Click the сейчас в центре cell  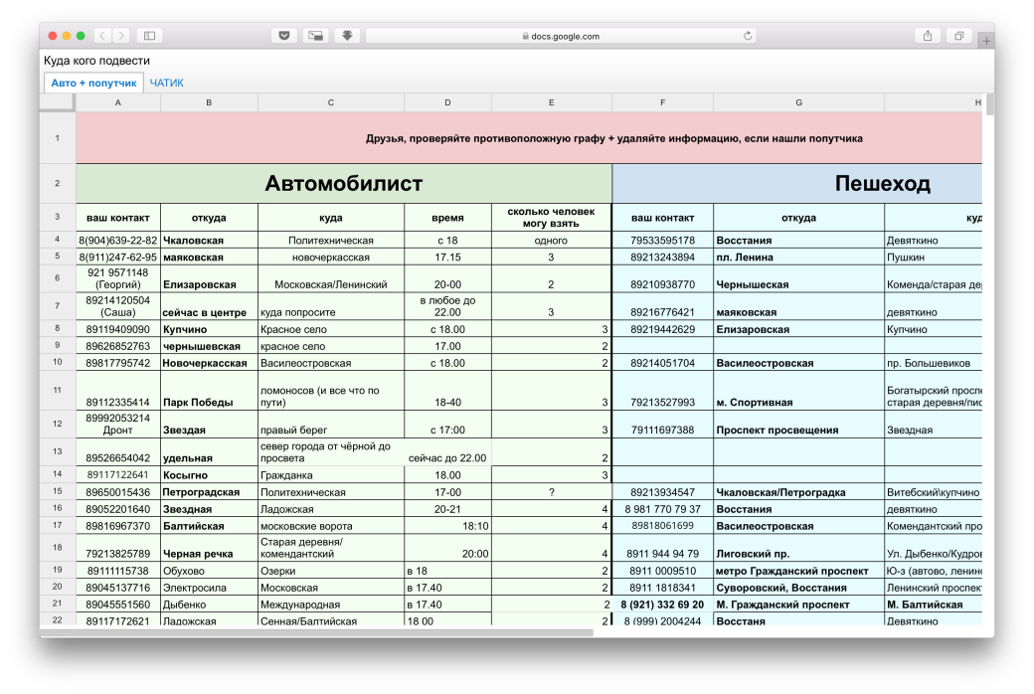(x=209, y=307)
